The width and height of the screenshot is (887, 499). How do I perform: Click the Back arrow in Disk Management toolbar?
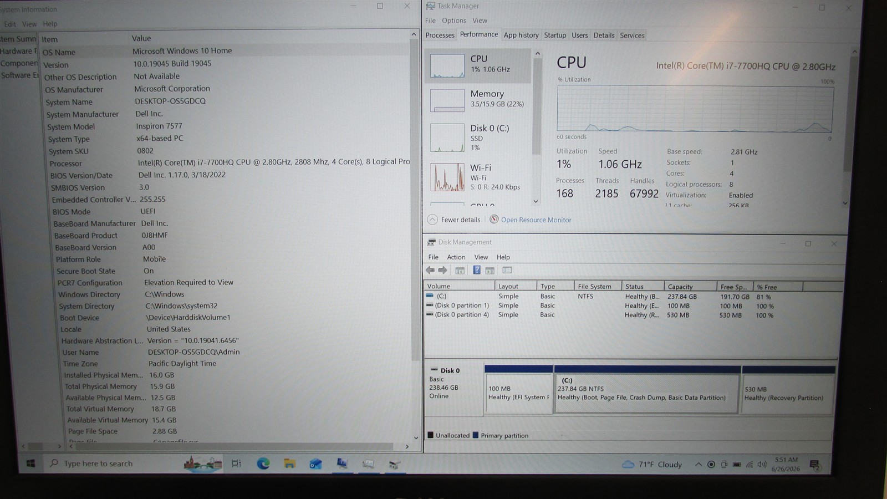(x=430, y=271)
